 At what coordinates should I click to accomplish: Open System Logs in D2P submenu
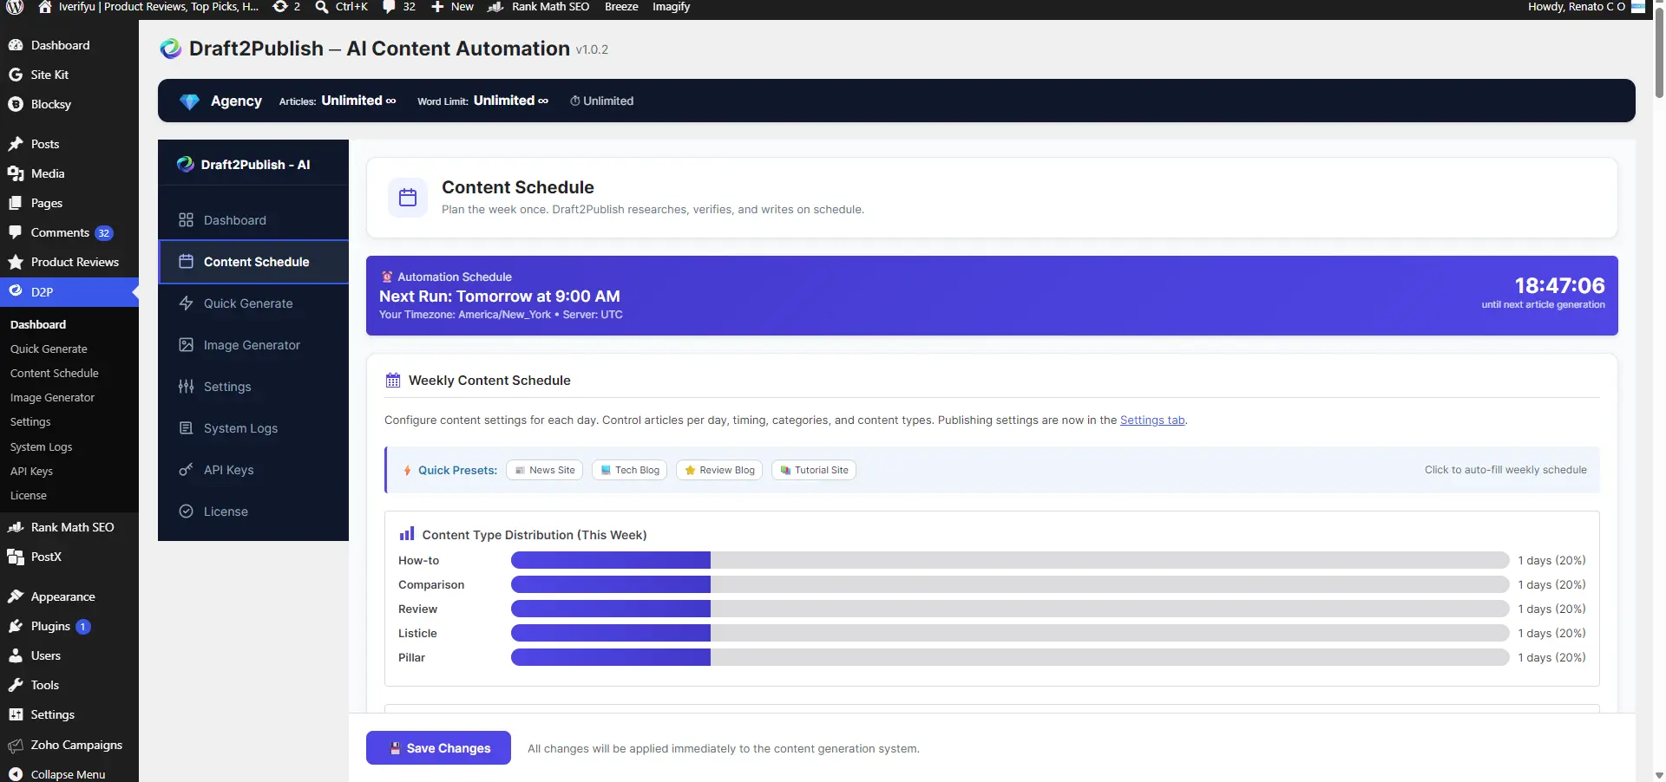41,446
